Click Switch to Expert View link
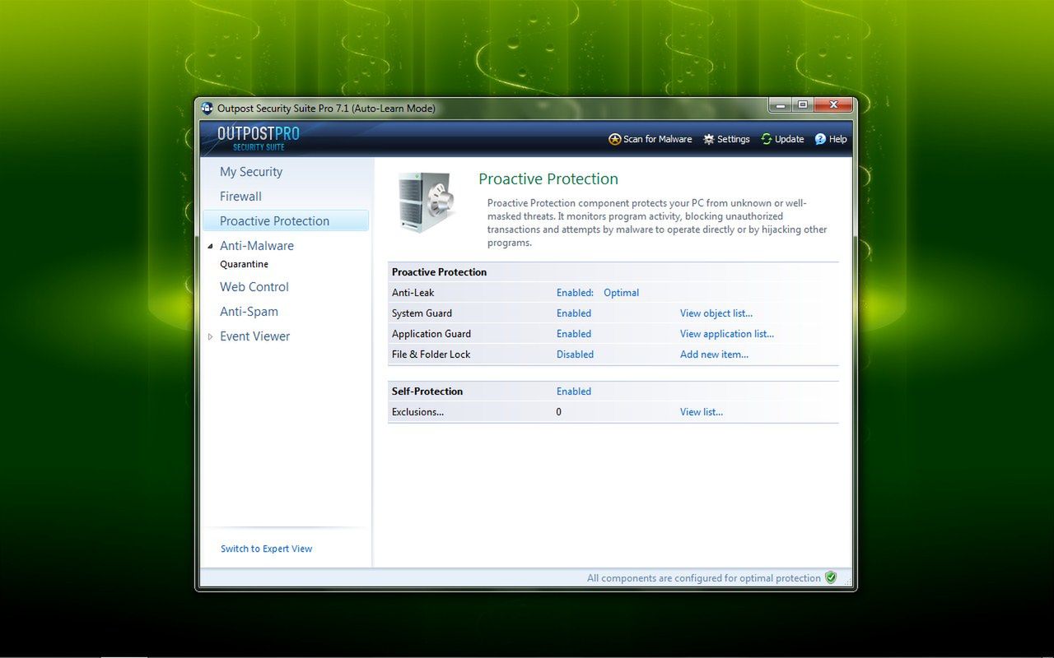This screenshot has height=658, width=1054. 266,549
